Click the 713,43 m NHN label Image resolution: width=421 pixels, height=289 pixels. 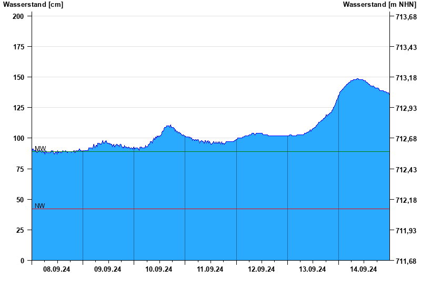tap(406, 47)
